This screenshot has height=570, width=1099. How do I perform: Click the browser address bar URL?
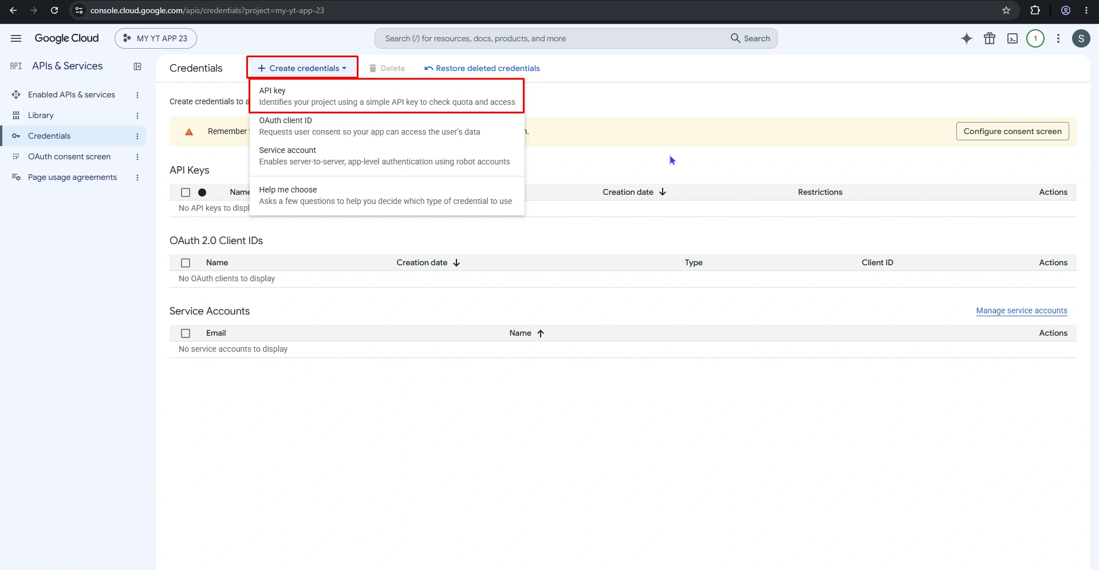pos(207,10)
